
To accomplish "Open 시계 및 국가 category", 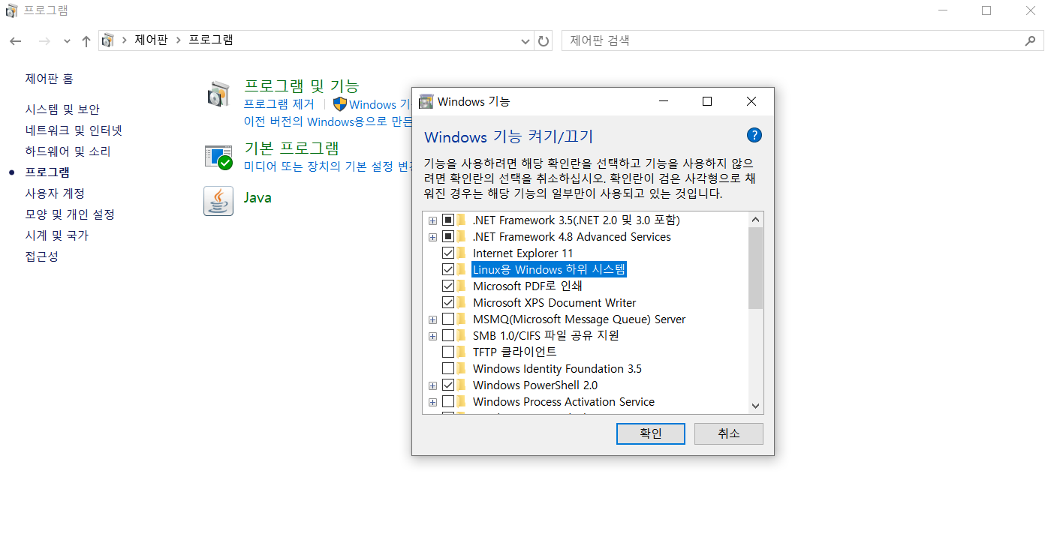I will pyautogui.click(x=56, y=235).
